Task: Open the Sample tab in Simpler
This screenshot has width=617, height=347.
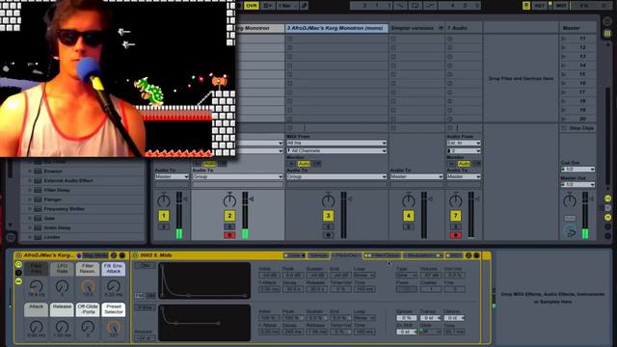Action: tap(318, 255)
